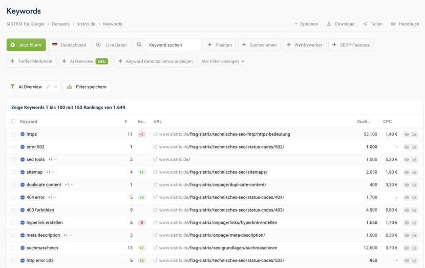Sort by URL column header
Viewport: 425px width, 268px height.
pyautogui.click(x=158, y=121)
